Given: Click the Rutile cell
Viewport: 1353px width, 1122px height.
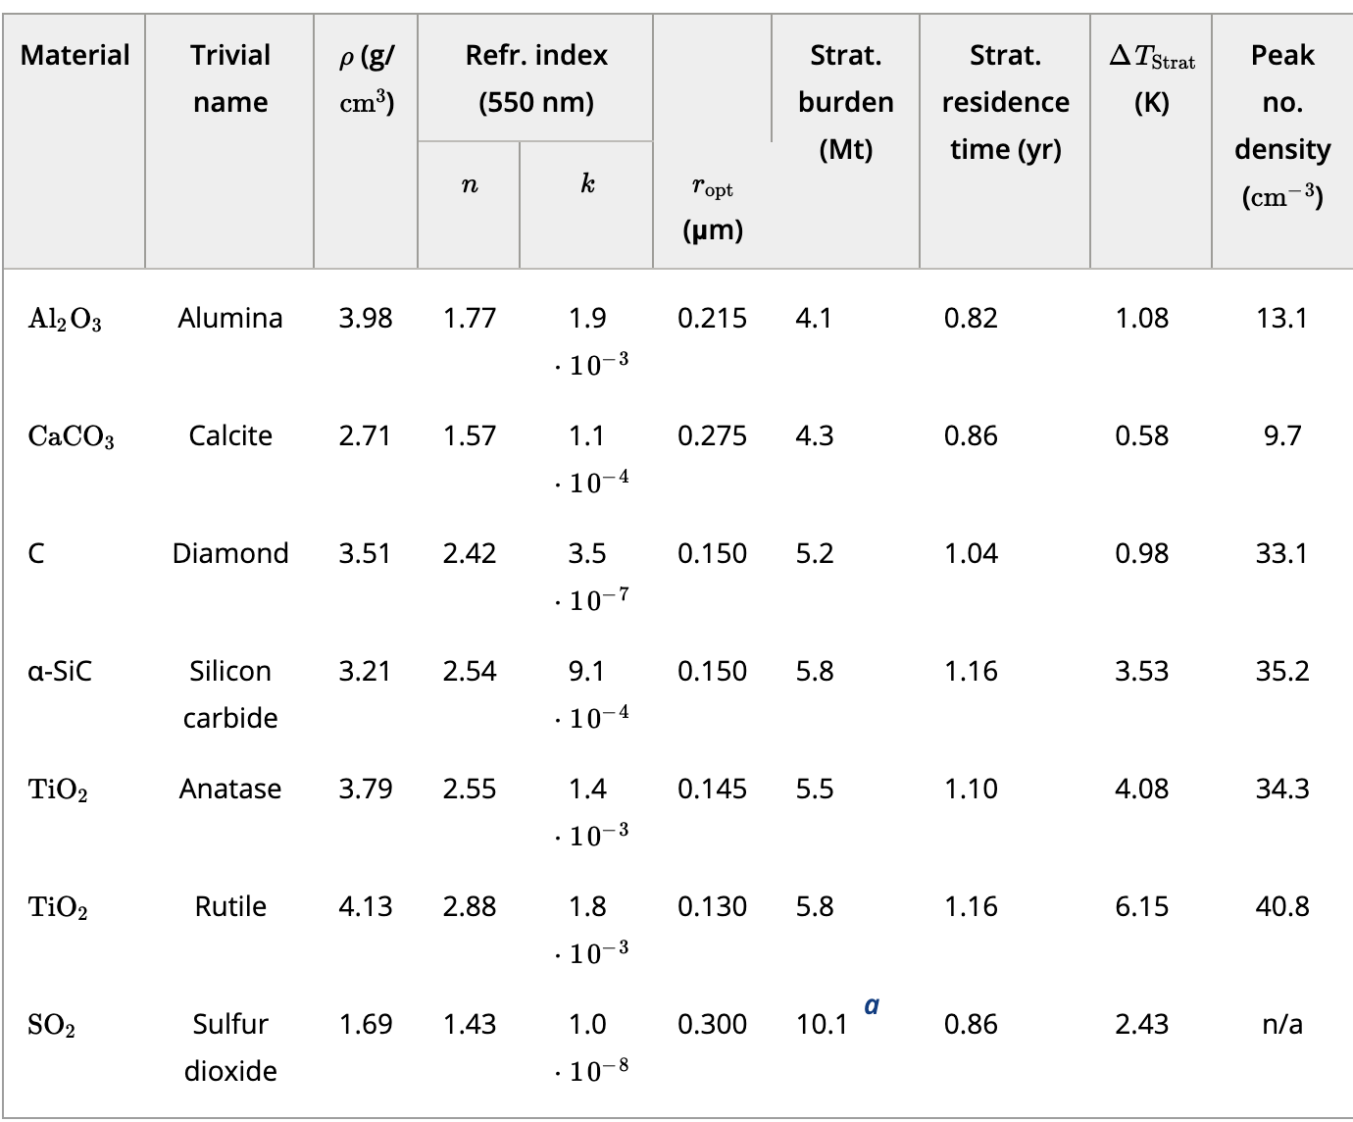Looking at the screenshot, I should tap(230, 906).
